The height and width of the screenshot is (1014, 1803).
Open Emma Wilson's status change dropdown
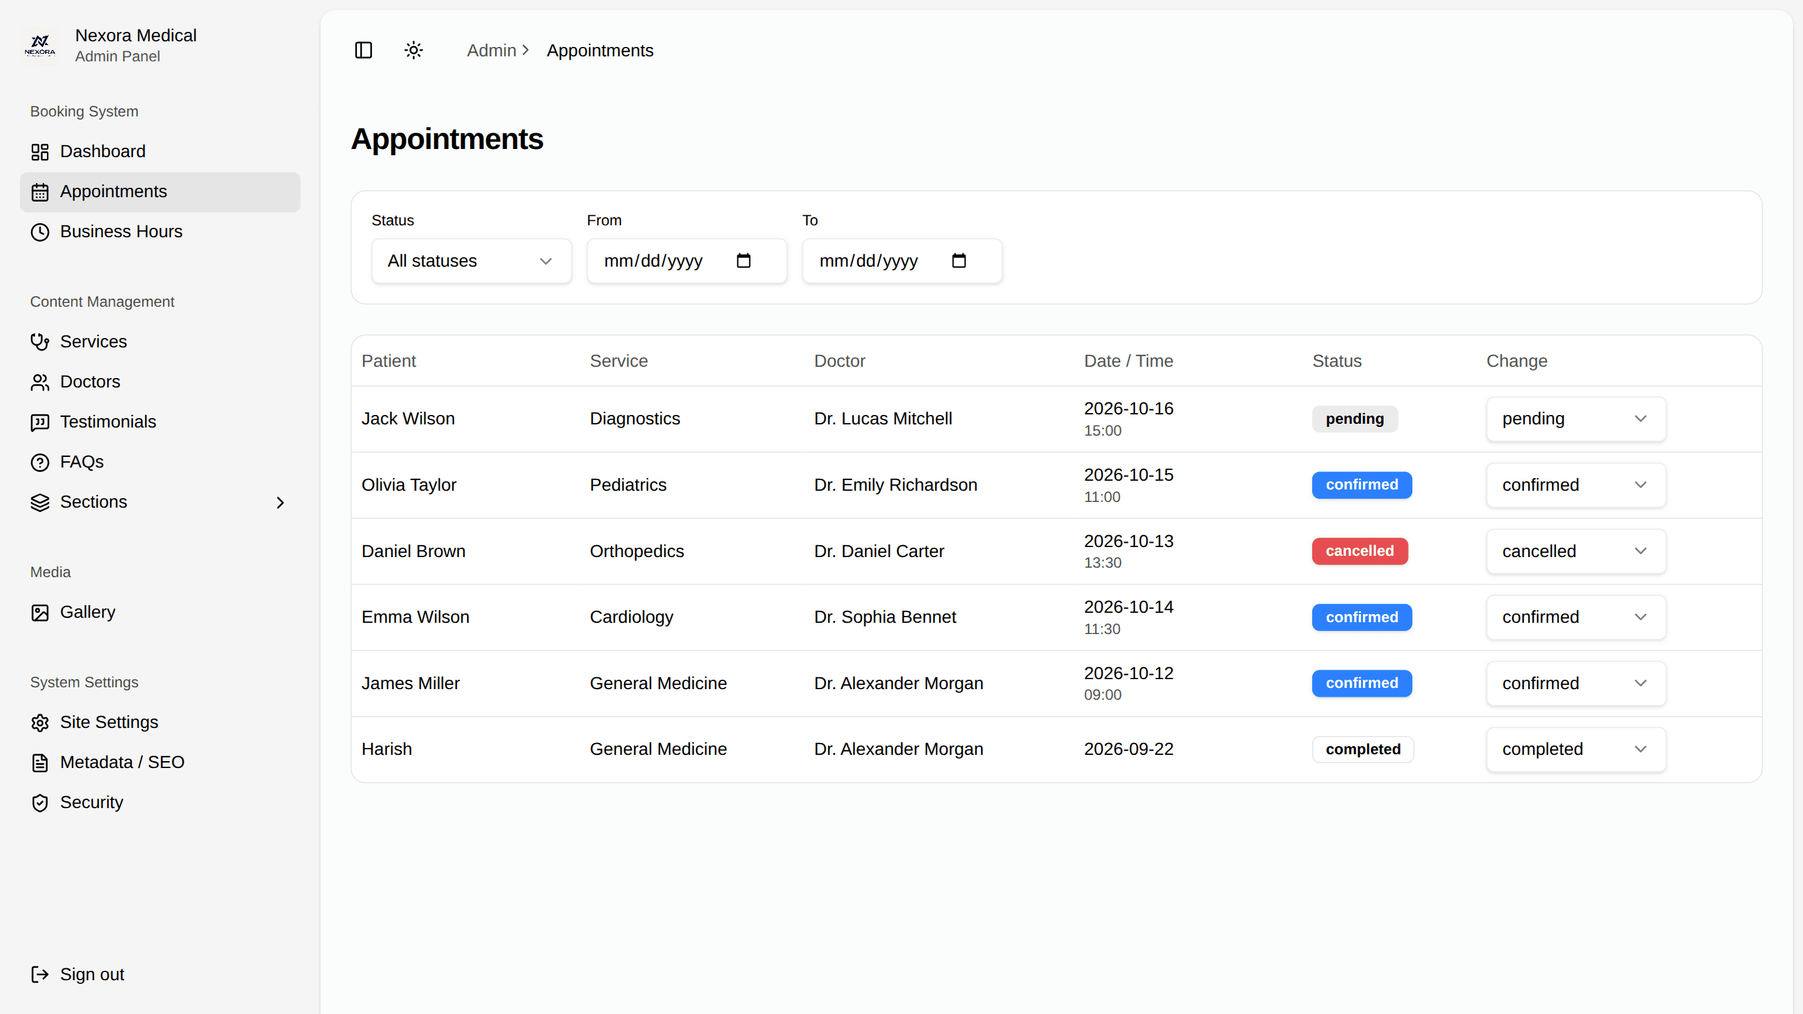click(x=1576, y=617)
